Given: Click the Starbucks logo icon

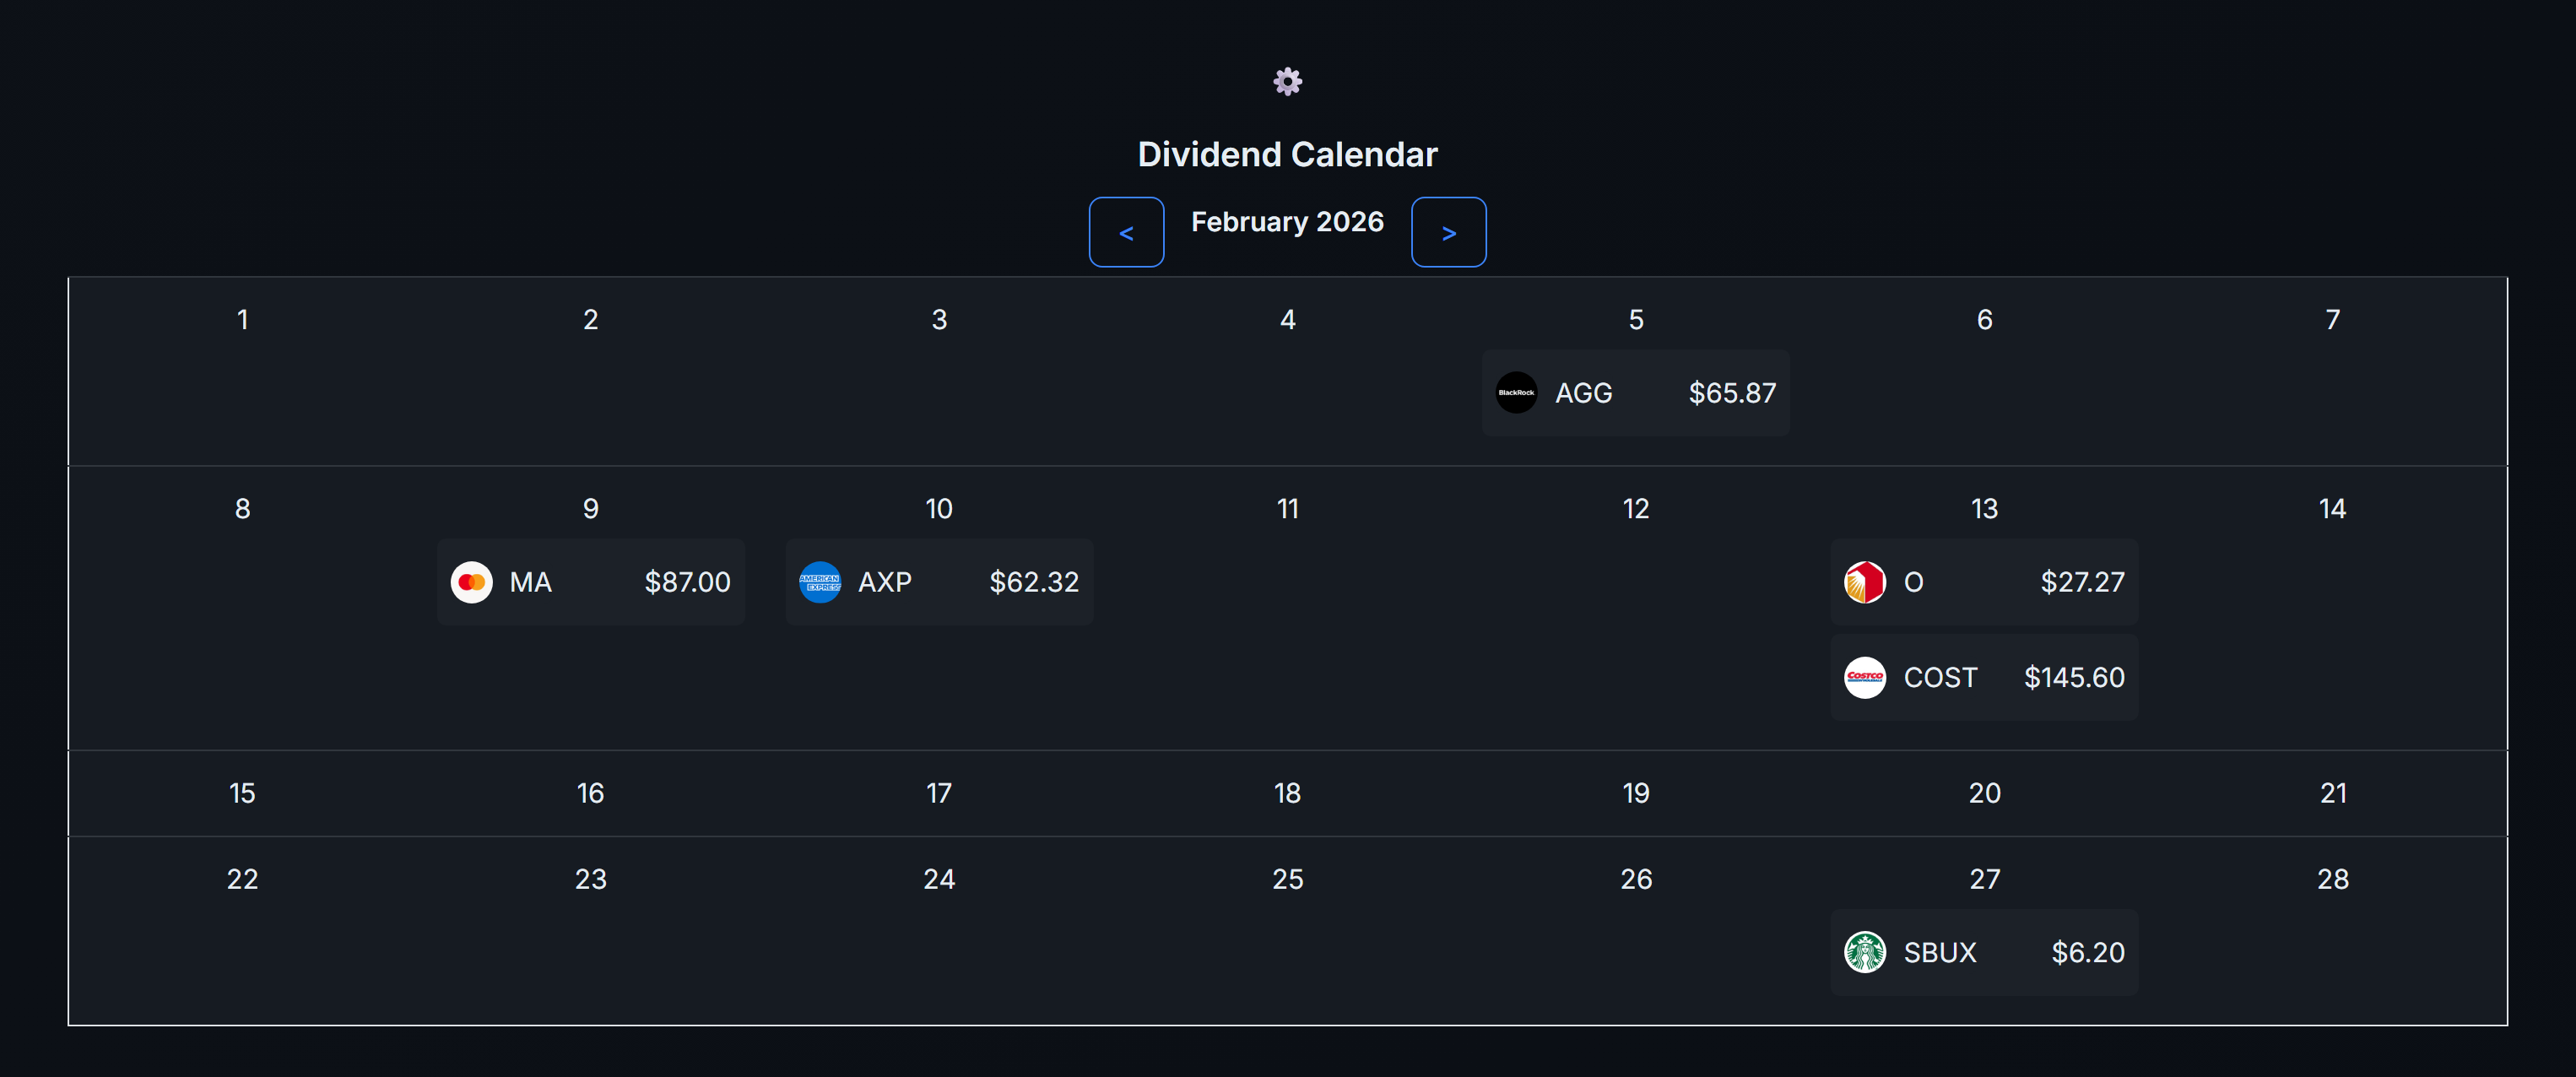Looking at the screenshot, I should pos(1864,952).
